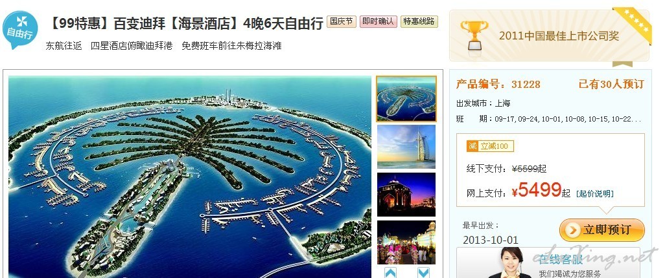
Task: Click the 2011中国最佳上市公司奖 banner
Action: (x=549, y=36)
